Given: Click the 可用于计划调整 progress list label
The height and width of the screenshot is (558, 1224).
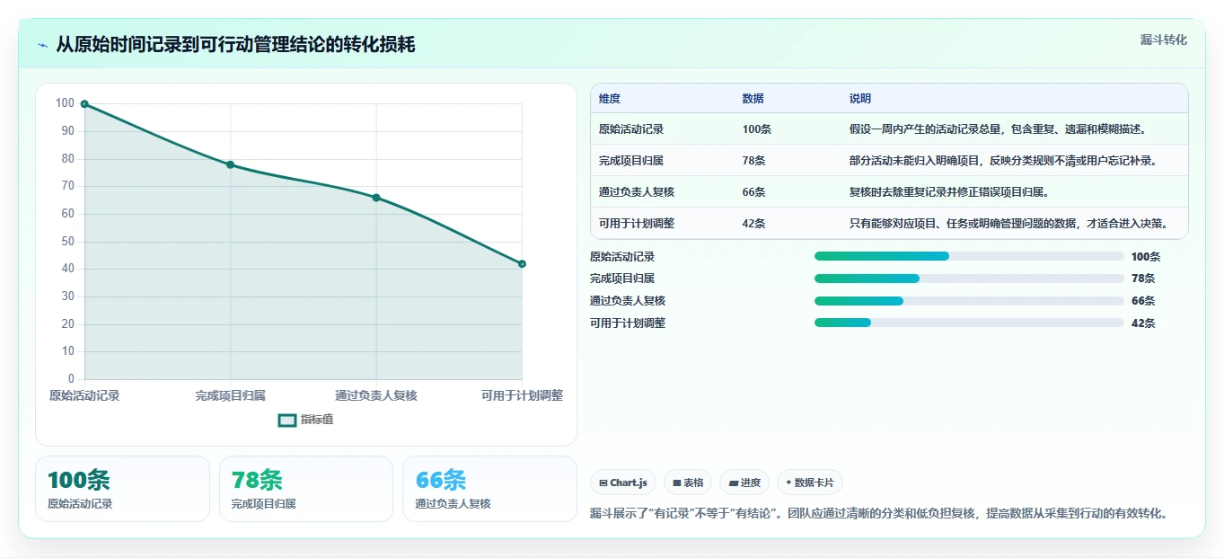Looking at the screenshot, I should [628, 323].
